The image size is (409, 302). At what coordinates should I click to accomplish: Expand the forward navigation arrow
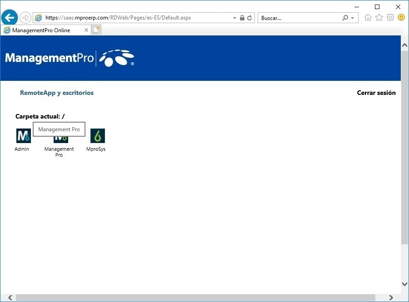(25, 17)
